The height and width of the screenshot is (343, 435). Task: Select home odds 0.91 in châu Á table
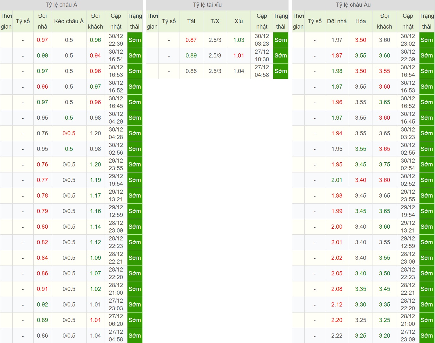tap(42, 289)
